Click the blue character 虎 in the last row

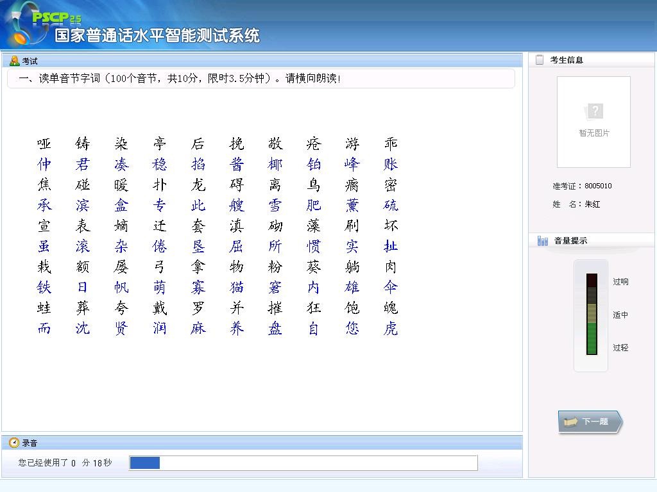click(x=391, y=329)
